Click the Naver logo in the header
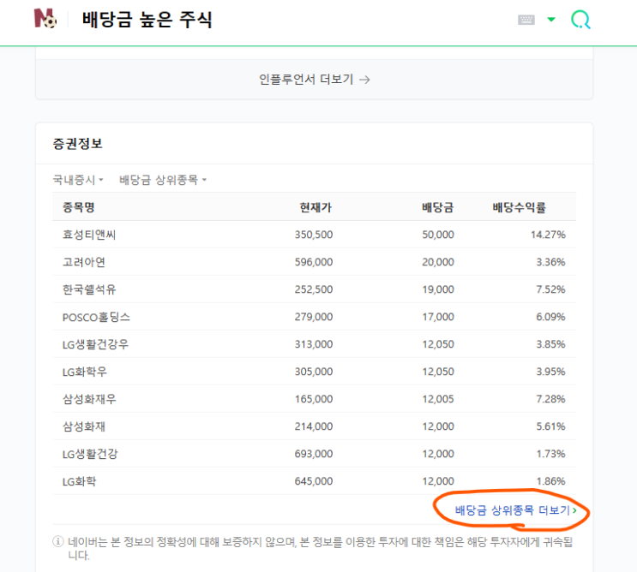This screenshot has height=572, width=637. coord(45,19)
